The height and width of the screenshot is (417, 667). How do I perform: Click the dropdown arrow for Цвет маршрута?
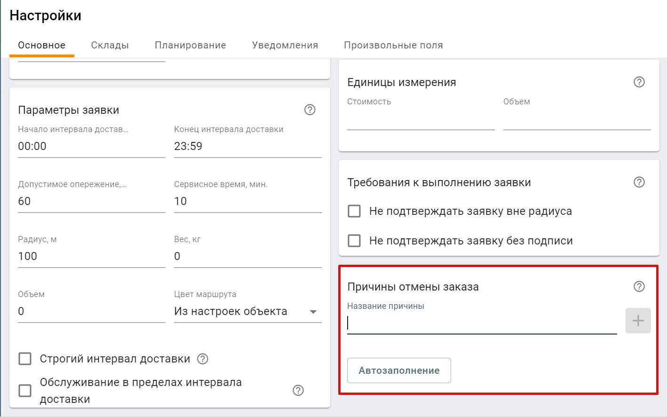click(313, 311)
